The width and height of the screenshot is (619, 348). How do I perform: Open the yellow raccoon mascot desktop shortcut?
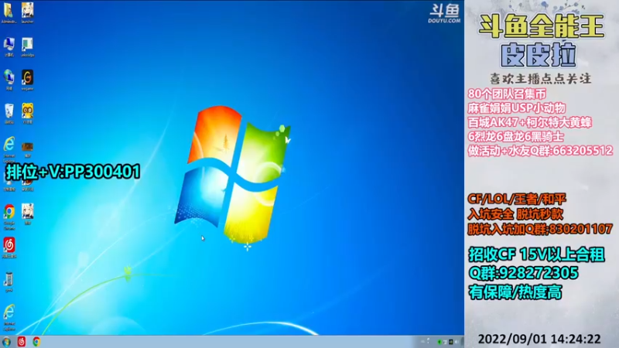(27, 114)
